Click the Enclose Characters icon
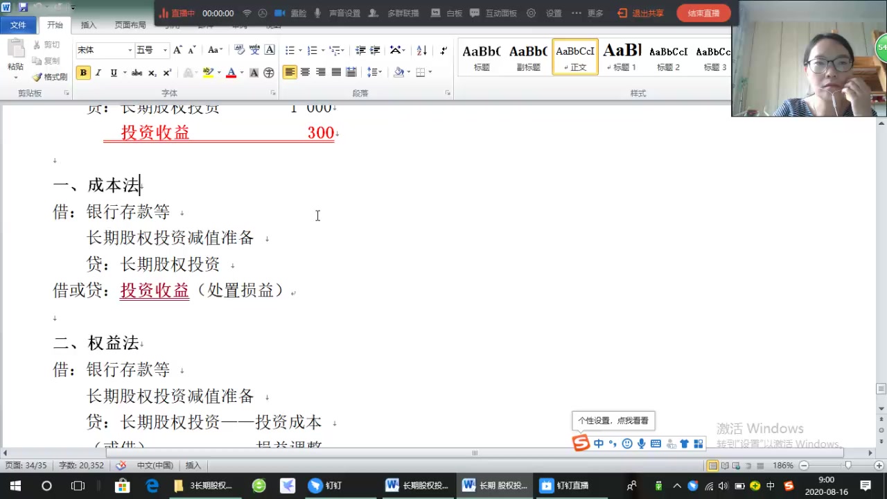887x499 pixels. click(x=269, y=73)
